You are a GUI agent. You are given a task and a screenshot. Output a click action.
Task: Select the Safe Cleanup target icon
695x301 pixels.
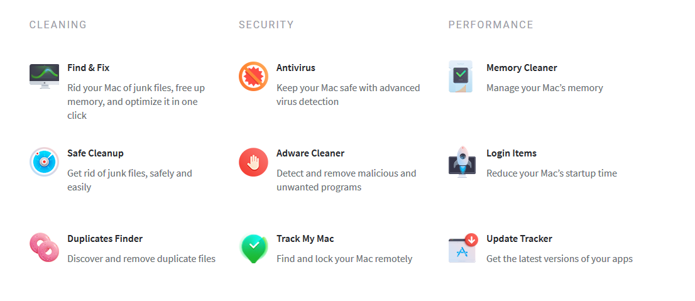click(x=45, y=162)
